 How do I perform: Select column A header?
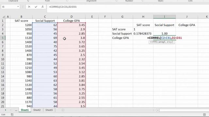[x=8, y=17]
